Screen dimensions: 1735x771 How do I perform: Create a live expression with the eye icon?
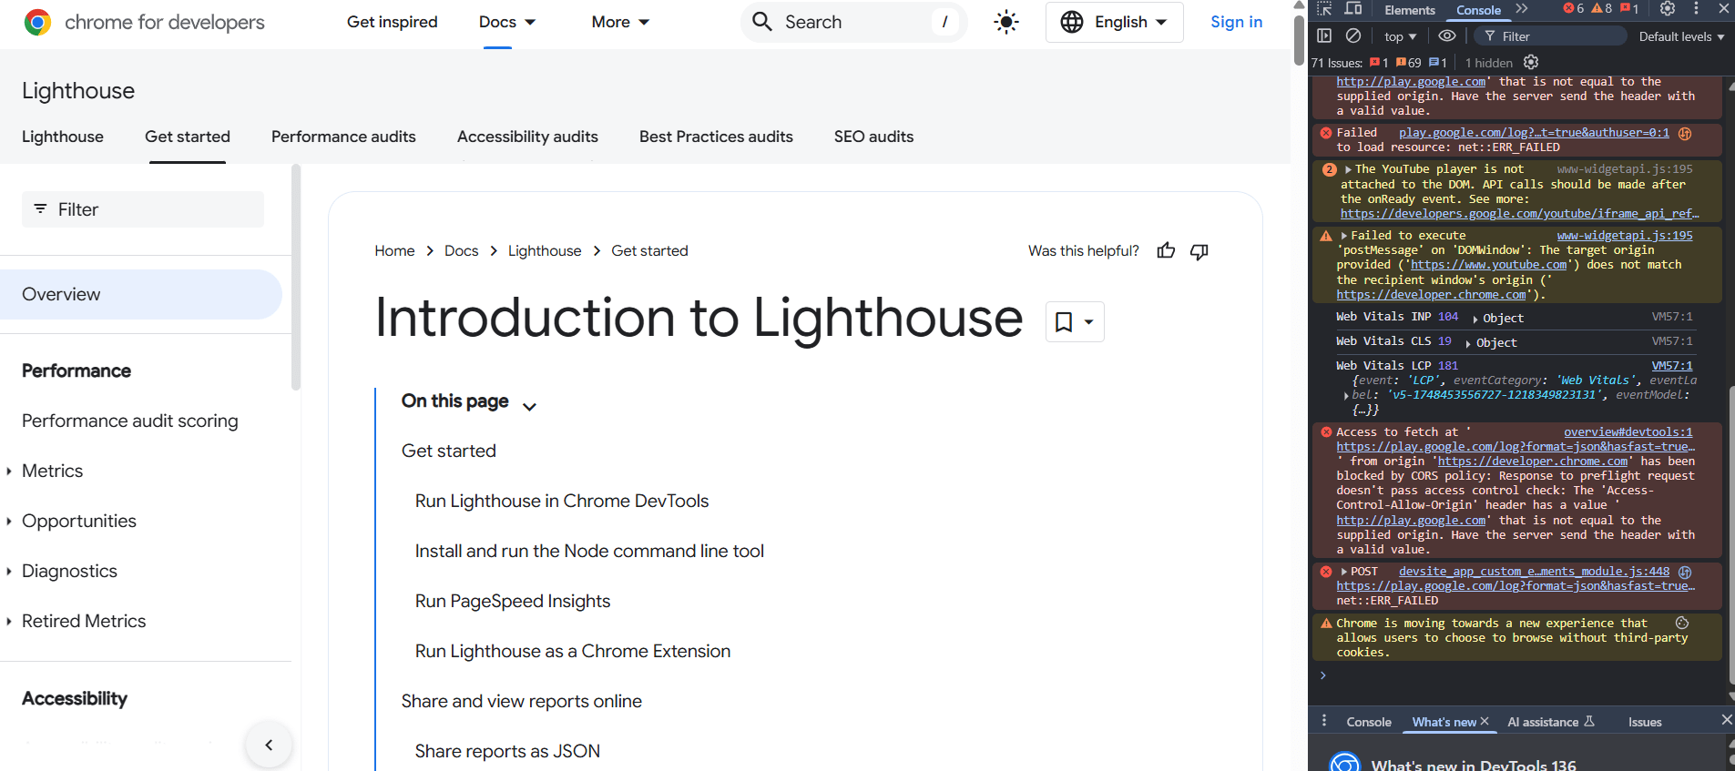click(1446, 36)
